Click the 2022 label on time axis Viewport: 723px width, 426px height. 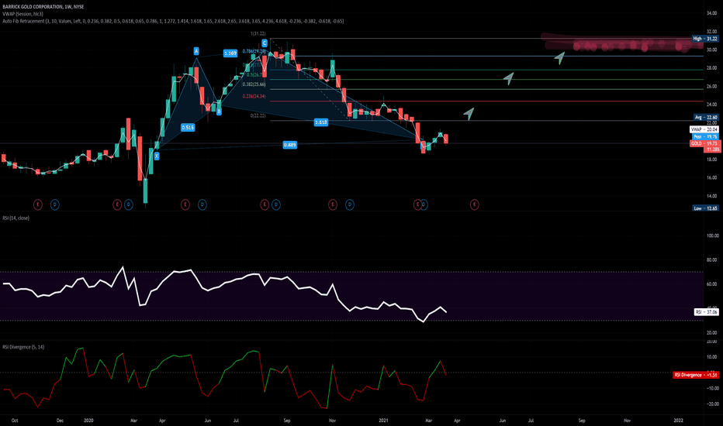click(678, 420)
